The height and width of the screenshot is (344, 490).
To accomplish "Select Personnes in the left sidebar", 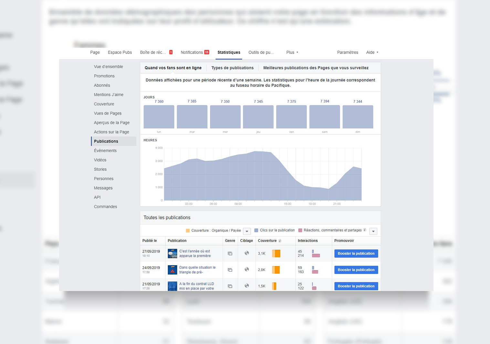I will pyautogui.click(x=104, y=179).
